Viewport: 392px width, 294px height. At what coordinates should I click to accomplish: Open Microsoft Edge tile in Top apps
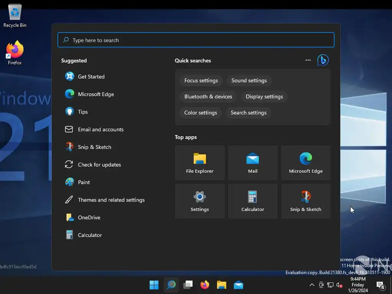pos(306,163)
